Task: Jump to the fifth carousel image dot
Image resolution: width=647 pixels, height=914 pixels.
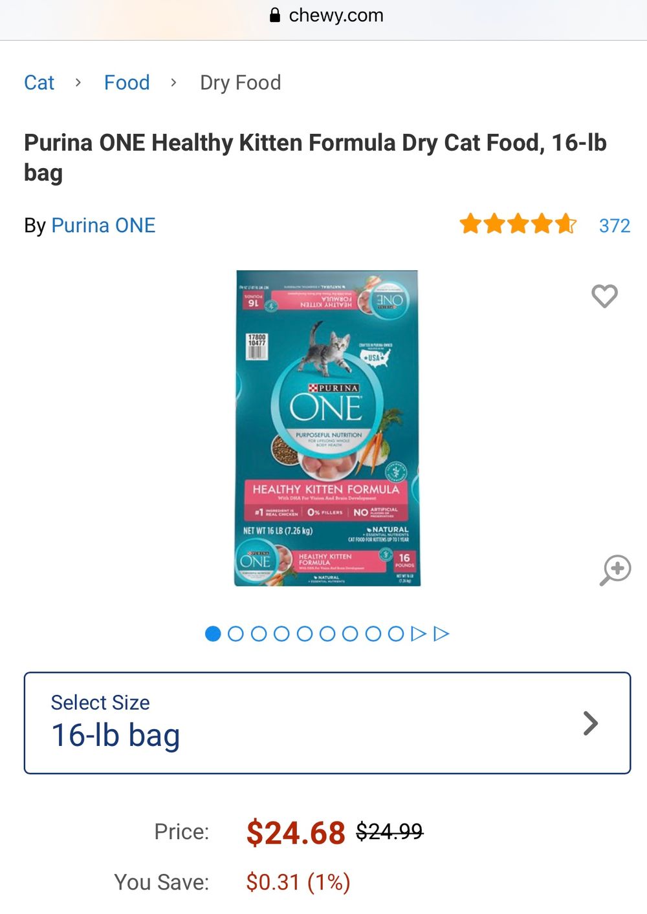Action: click(304, 633)
